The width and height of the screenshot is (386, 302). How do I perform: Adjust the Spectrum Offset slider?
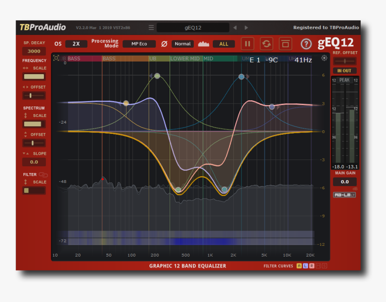[x=34, y=143]
